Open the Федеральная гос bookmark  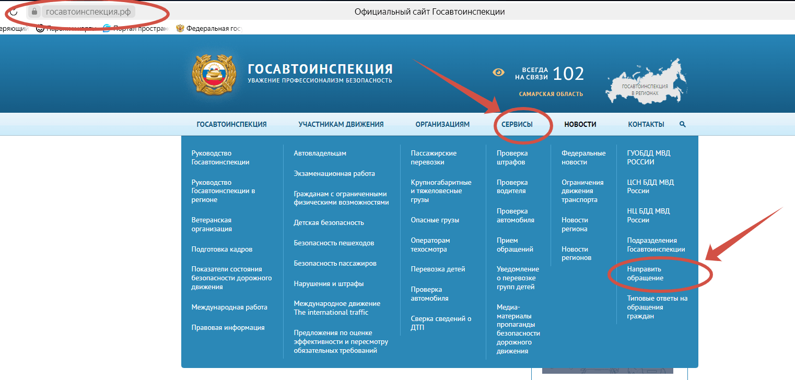(209, 28)
